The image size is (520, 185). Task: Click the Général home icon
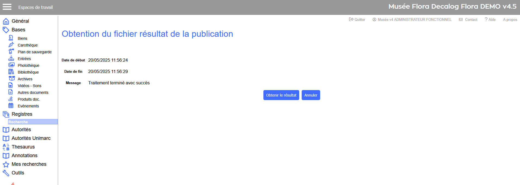pos(6,21)
